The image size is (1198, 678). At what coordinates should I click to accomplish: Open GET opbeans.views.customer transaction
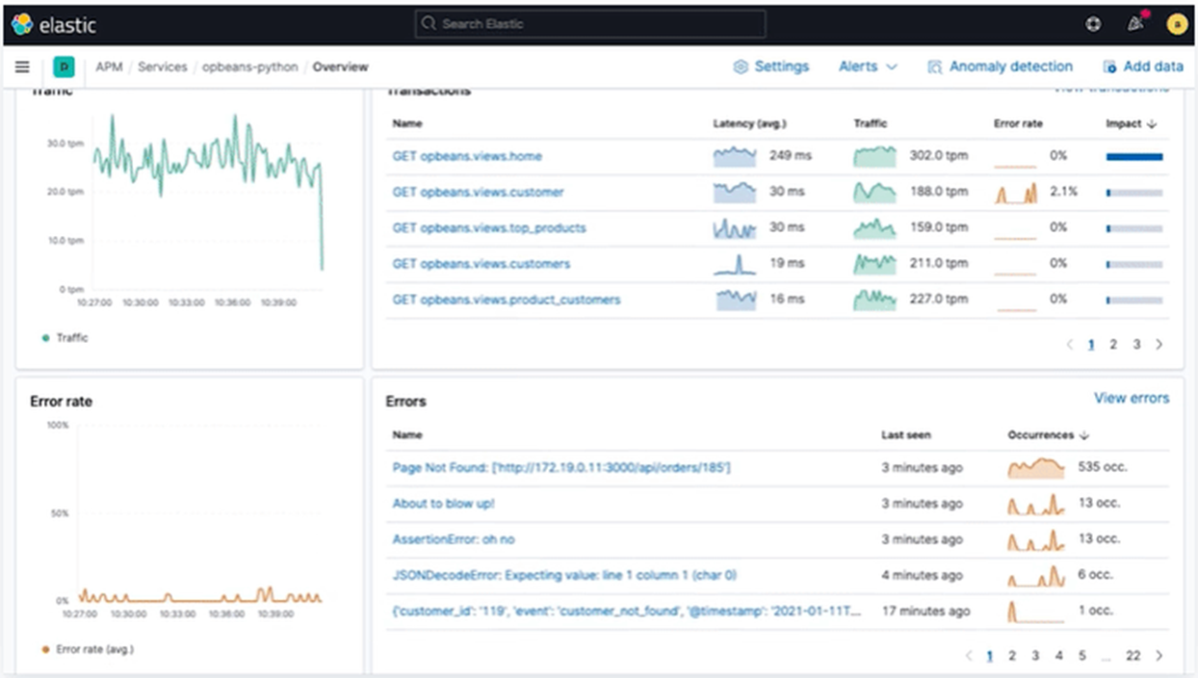(x=478, y=192)
